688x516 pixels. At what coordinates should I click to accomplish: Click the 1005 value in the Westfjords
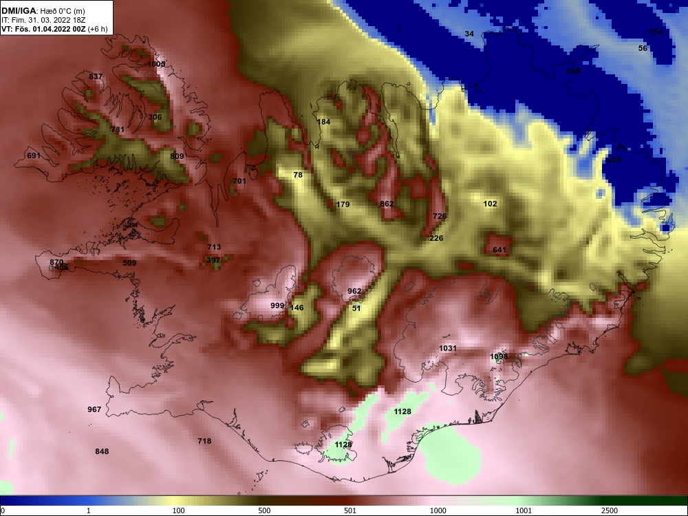click(156, 64)
